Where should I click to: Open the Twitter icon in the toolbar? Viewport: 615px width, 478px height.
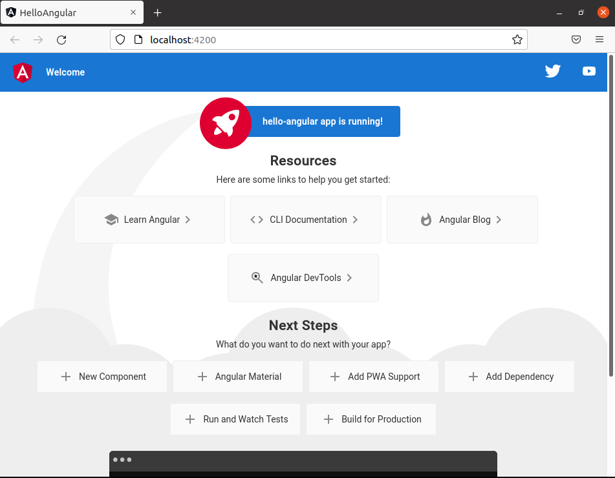(x=552, y=71)
